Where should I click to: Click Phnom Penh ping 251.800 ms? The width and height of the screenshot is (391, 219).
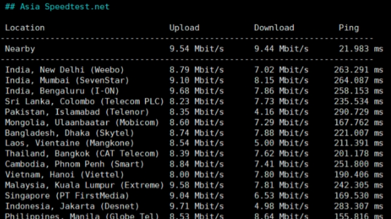tap(358, 164)
